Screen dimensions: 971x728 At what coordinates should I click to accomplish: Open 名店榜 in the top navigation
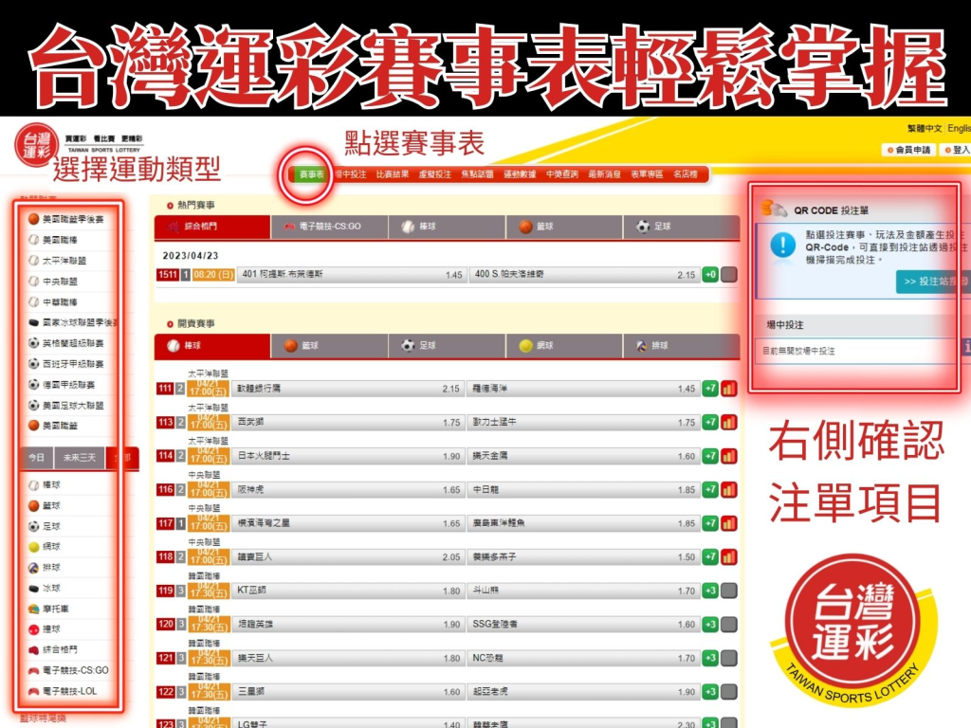click(x=686, y=174)
